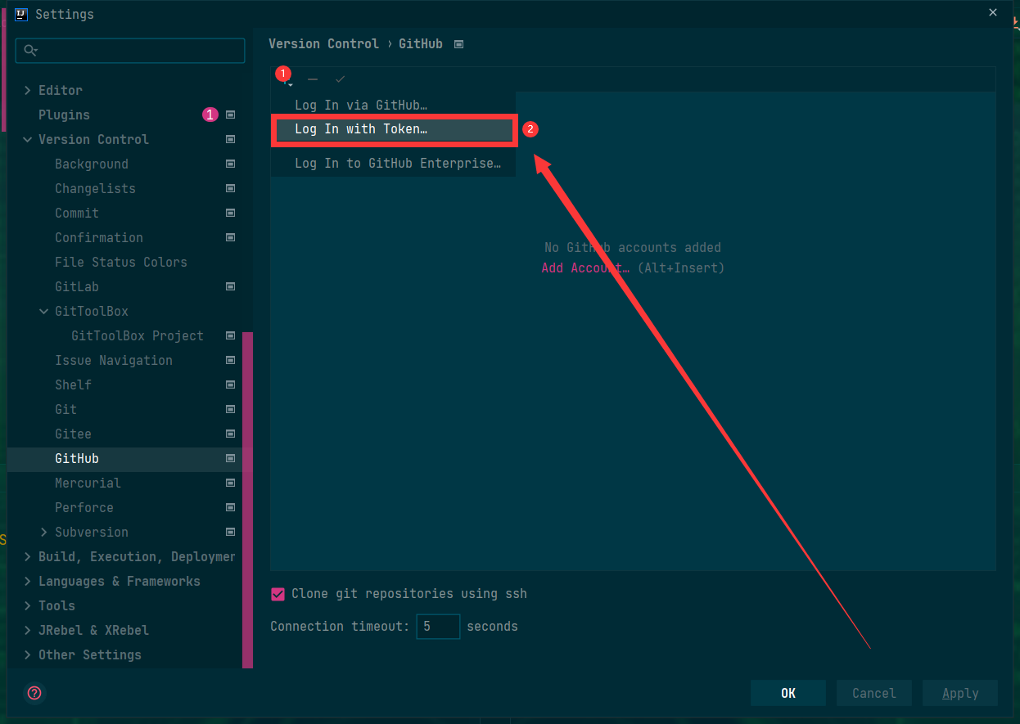The width and height of the screenshot is (1020, 724).
Task: Click the Cancel button
Action: (874, 693)
